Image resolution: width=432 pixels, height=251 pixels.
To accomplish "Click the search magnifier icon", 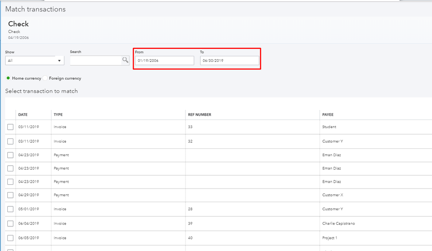I will click(125, 60).
